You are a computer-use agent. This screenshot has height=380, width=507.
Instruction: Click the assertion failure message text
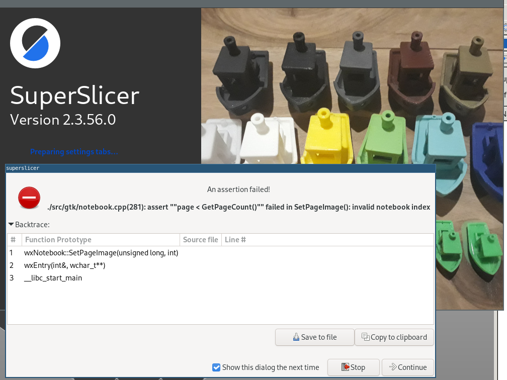tap(238, 207)
